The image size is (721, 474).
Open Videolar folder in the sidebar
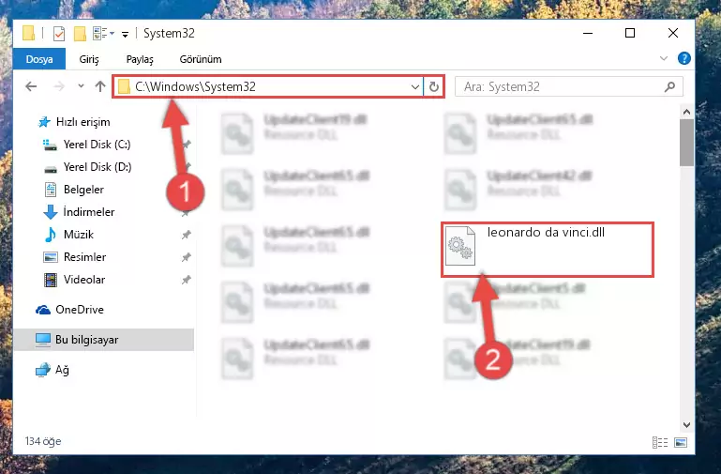click(x=84, y=280)
